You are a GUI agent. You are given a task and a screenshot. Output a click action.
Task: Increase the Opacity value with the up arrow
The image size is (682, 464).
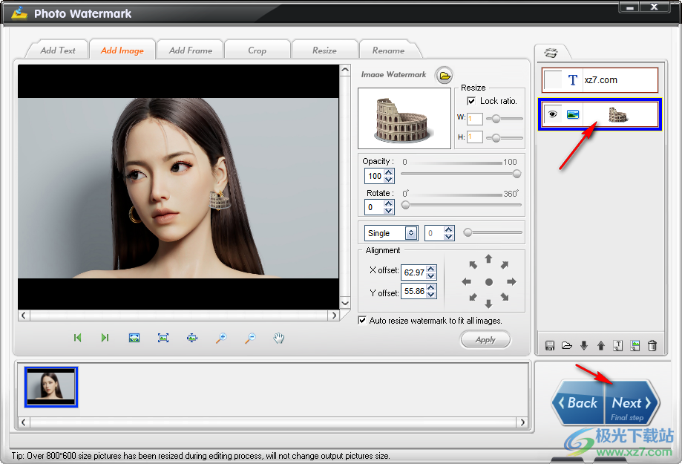pos(389,172)
